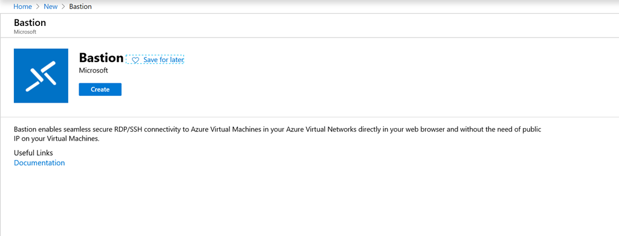This screenshot has height=236, width=619.
Task: Click the white crossed-arrows symbol inside the Bastion logo
Action: coord(41,76)
